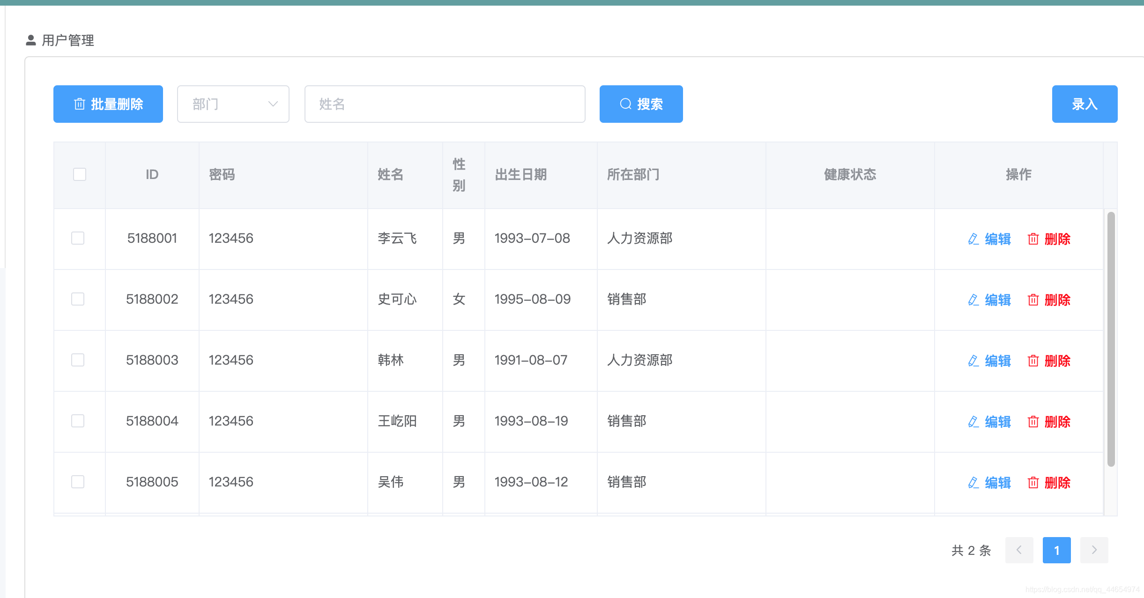Click the 健康状态 column header
The height and width of the screenshot is (598, 1144).
(x=850, y=175)
